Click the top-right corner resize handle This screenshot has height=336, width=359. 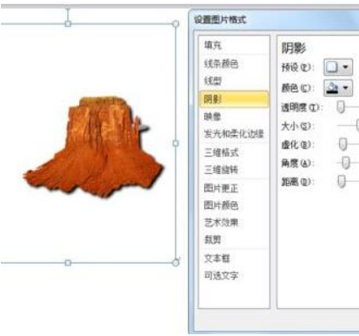click(176, 24)
